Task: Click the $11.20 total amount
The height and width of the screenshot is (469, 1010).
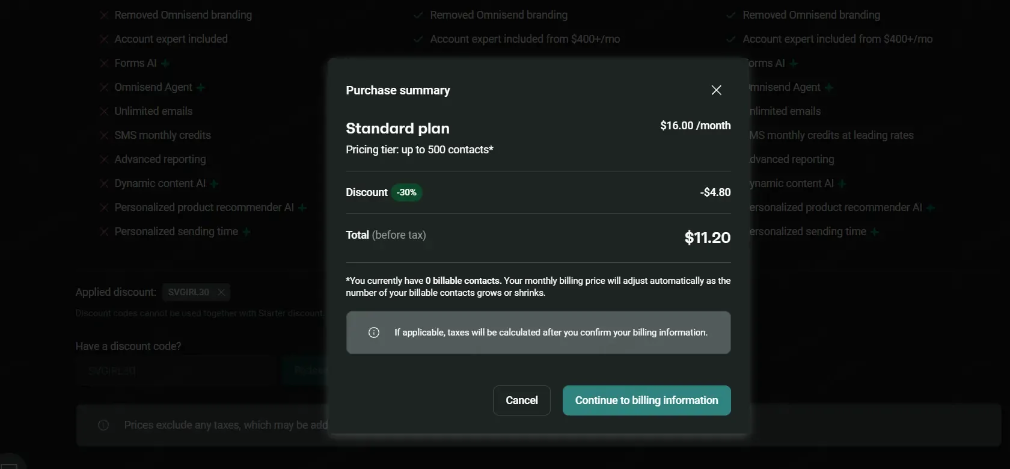Action: click(708, 238)
